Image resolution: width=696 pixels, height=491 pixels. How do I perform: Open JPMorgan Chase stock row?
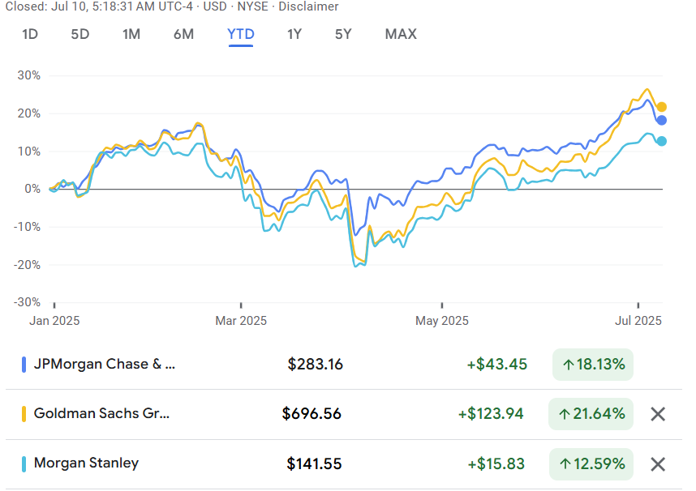[x=344, y=365]
